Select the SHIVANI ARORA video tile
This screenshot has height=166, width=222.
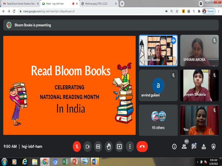(x=199, y=51)
